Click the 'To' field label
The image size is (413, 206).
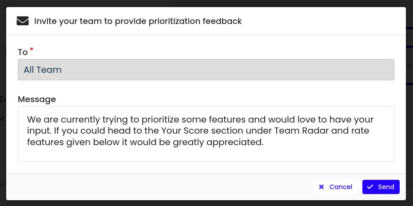coord(23,52)
